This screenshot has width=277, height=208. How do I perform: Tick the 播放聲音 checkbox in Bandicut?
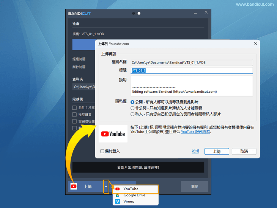tap(74, 115)
